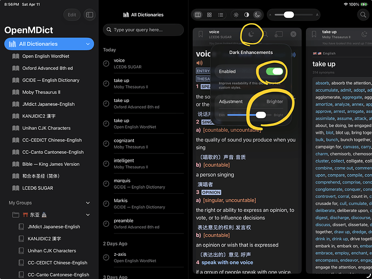Open Bible — King James Version

point(51,164)
